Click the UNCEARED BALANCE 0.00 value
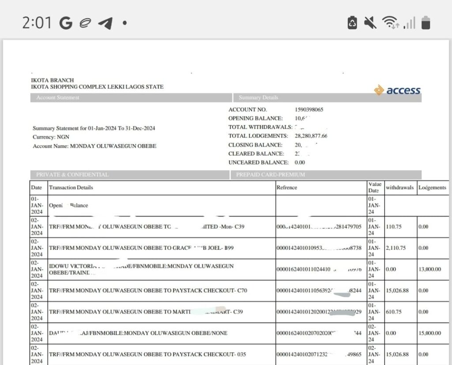The image size is (452, 365). click(x=300, y=163)
